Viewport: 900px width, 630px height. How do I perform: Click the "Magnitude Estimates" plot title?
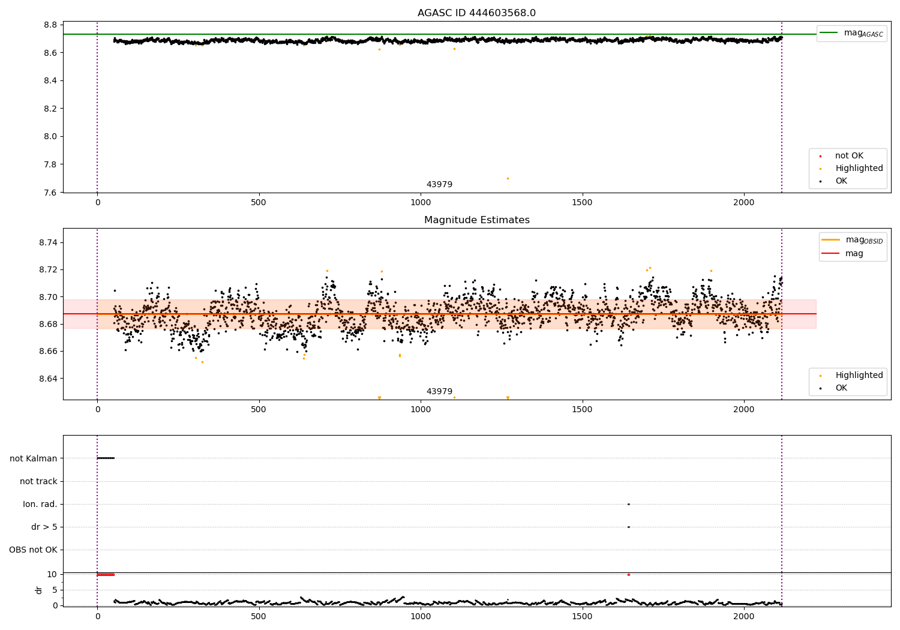click(476, 220)
